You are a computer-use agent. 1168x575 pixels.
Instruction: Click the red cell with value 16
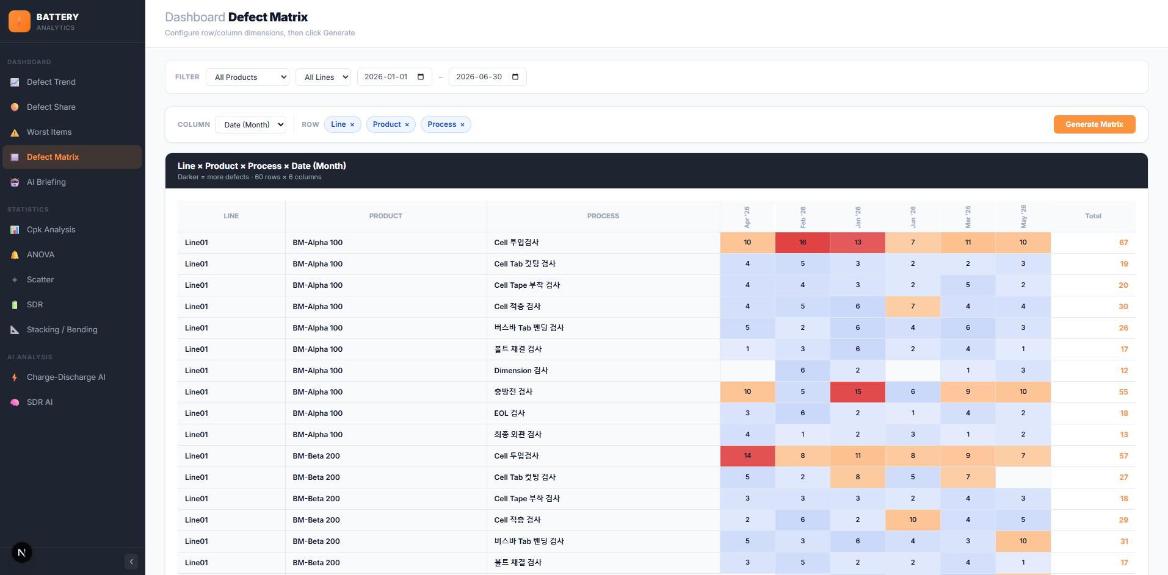point(803,243)
